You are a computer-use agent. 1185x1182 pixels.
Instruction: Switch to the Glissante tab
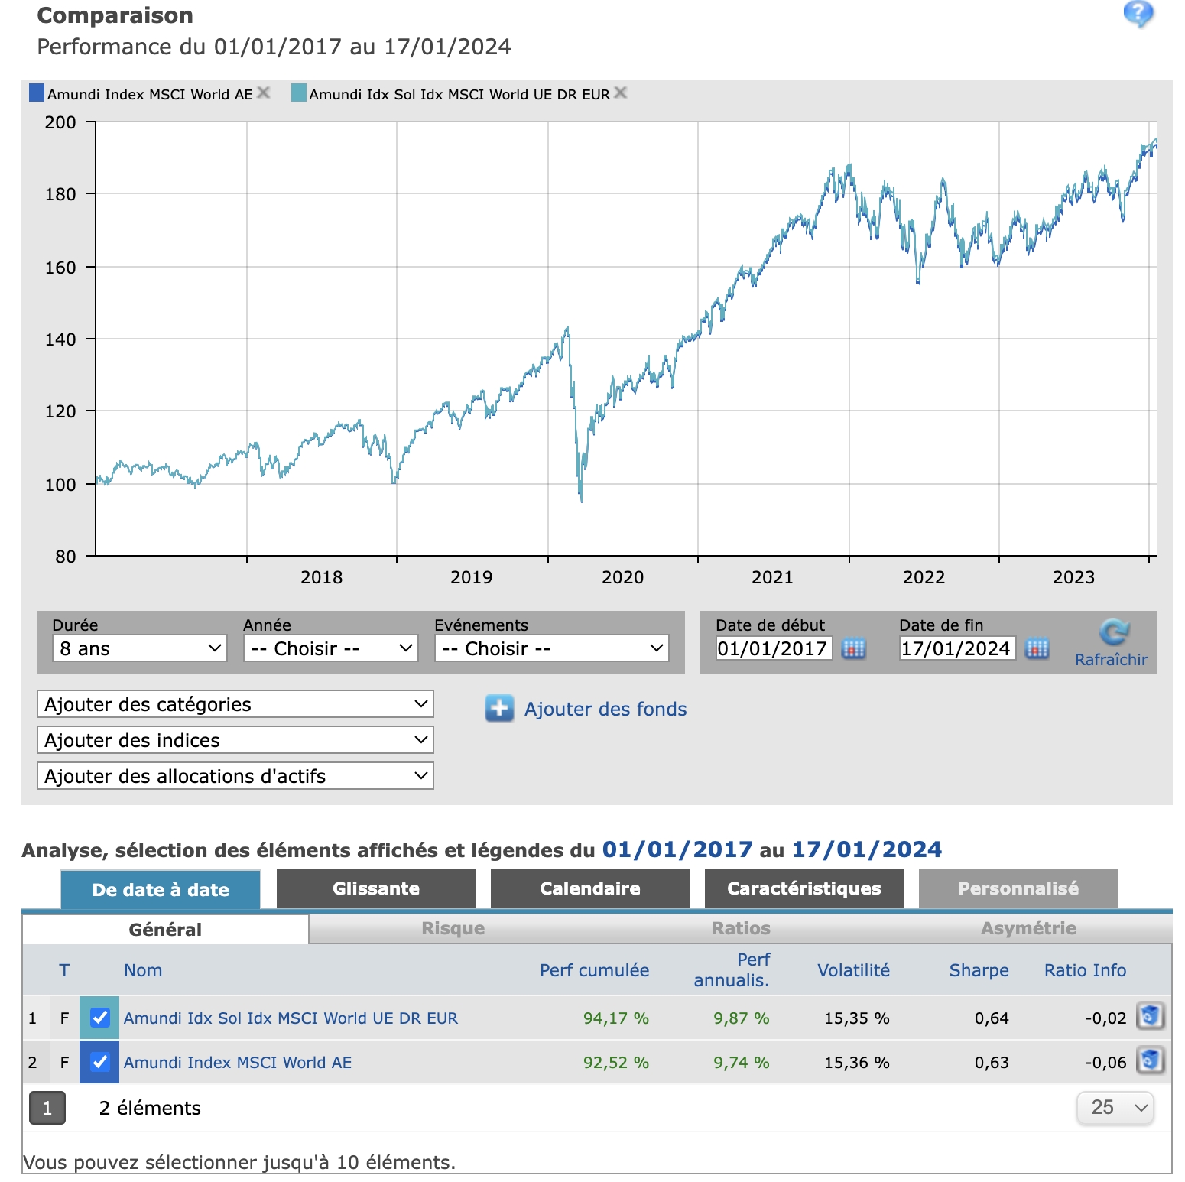point(375,888)
